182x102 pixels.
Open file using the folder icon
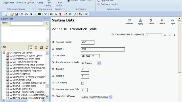point(12,14)
